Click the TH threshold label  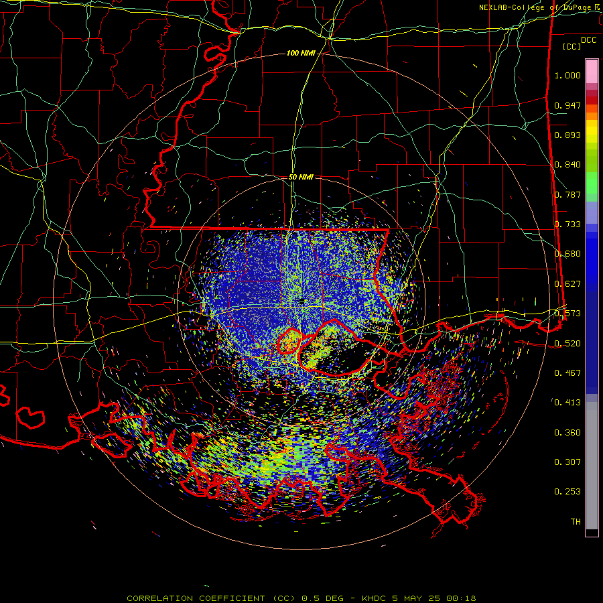click(576, 522)
